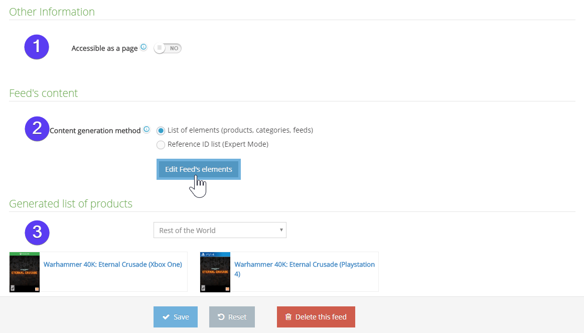
Task: Click the PS4 Eternal Crusade cover thumbnail
Action: [215, 272]
